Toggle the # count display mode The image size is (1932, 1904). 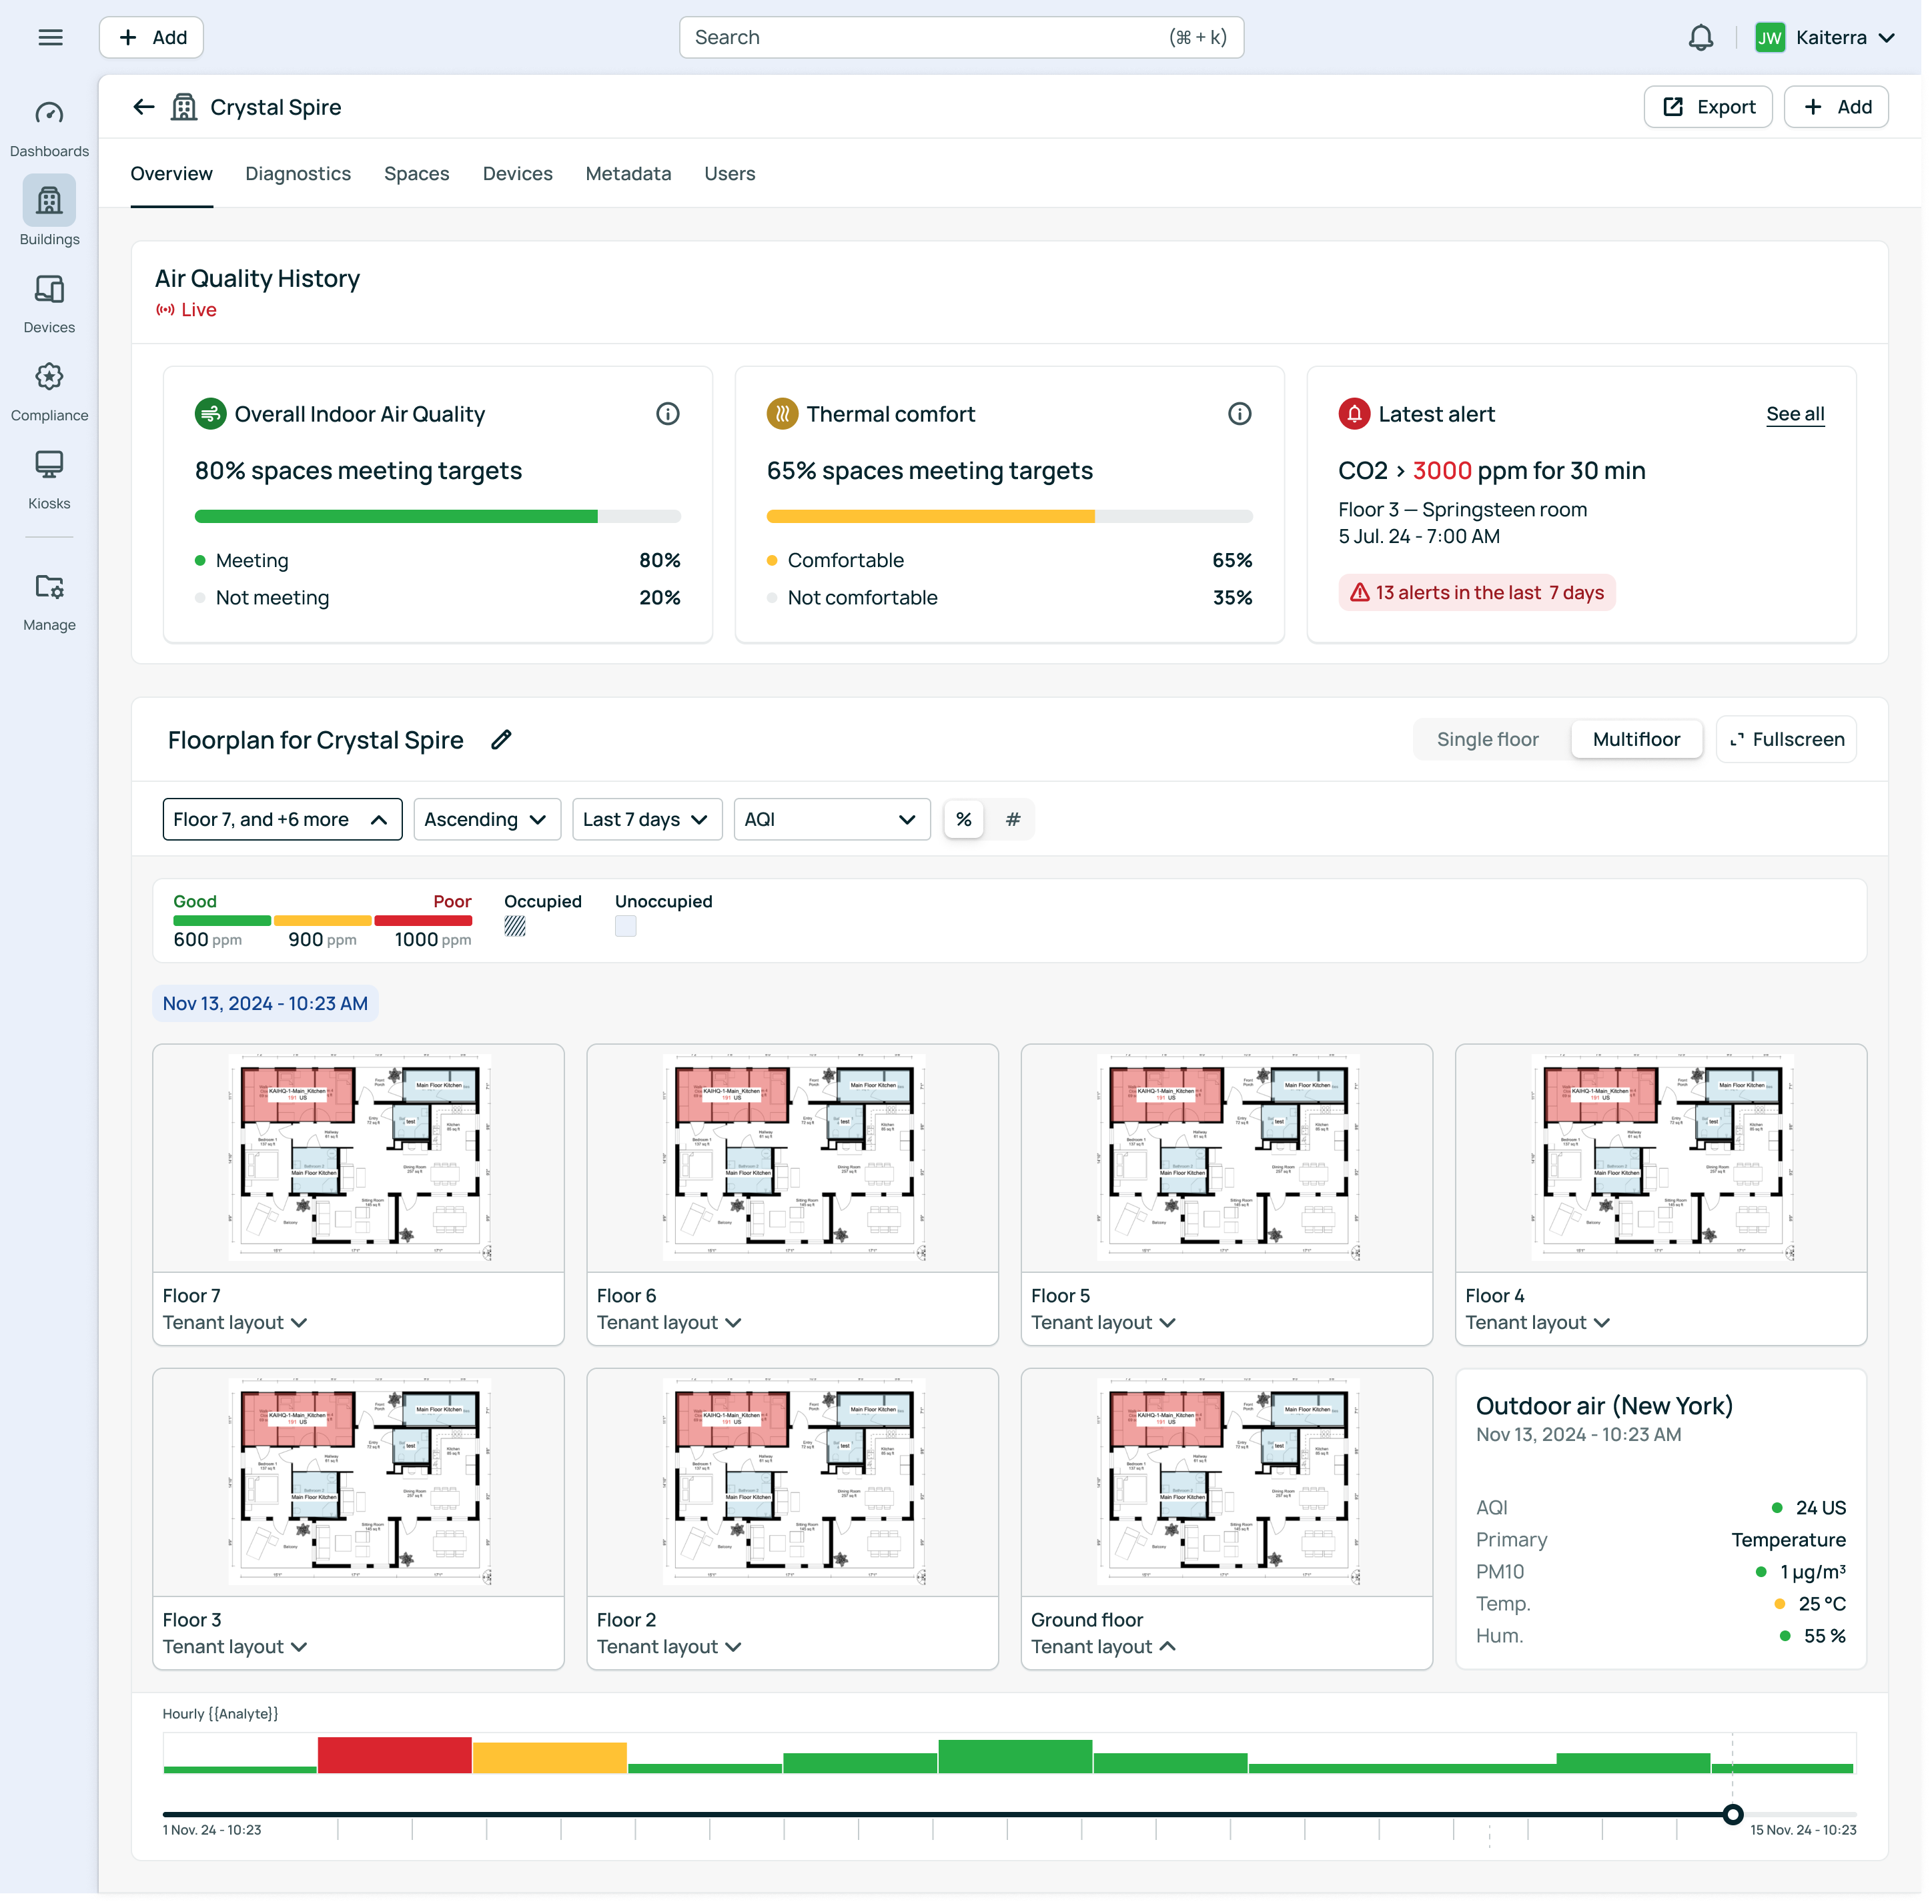point(1012,820)
